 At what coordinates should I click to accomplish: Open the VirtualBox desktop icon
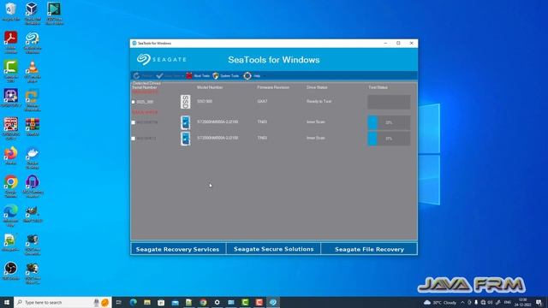point(33,13)
